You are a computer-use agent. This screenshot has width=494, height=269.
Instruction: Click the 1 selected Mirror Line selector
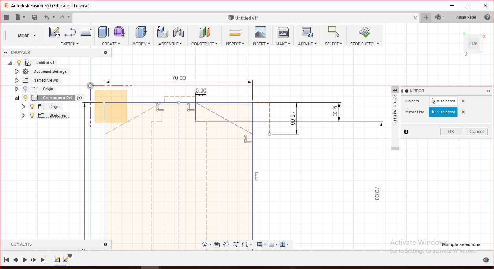tap(443, 112)
